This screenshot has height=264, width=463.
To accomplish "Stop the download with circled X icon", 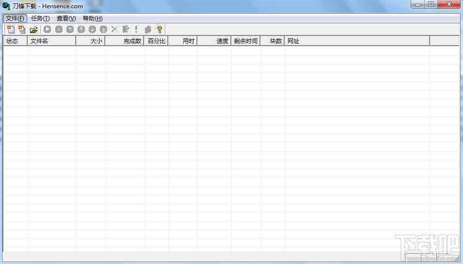I will click(59, 29).
